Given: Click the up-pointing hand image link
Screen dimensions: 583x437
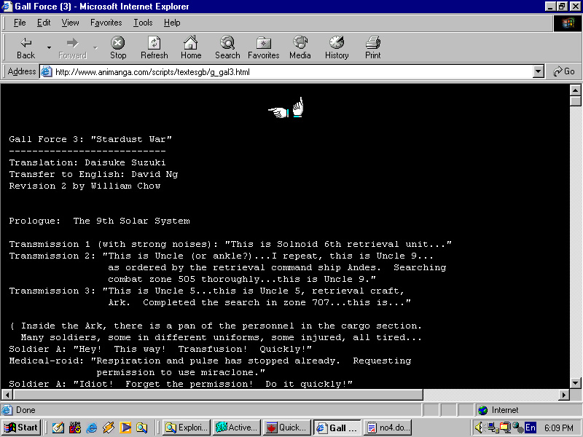Looking at the screenshot, I should (298, 107).
